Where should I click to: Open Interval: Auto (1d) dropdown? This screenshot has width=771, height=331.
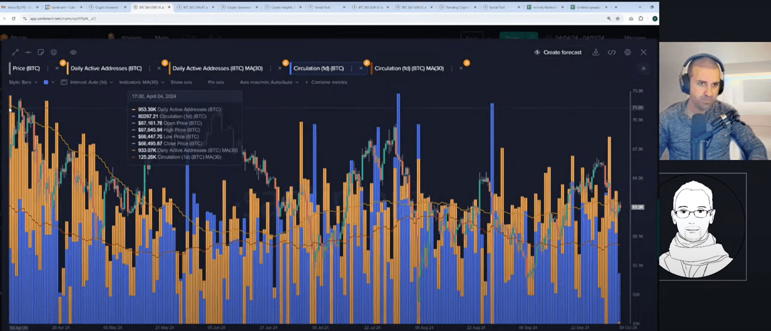[87, 82]
